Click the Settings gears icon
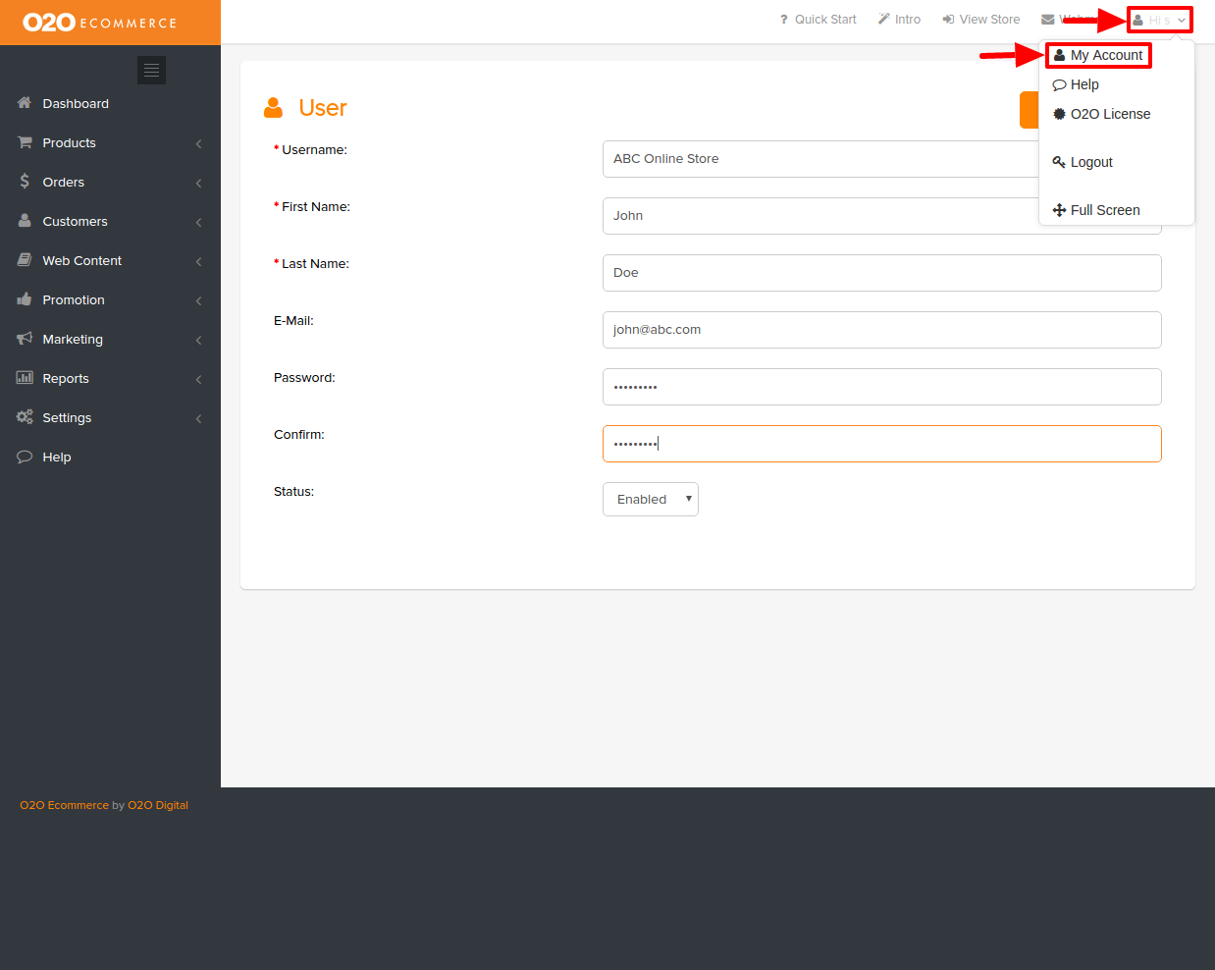1215x970 pixels. 25,417
